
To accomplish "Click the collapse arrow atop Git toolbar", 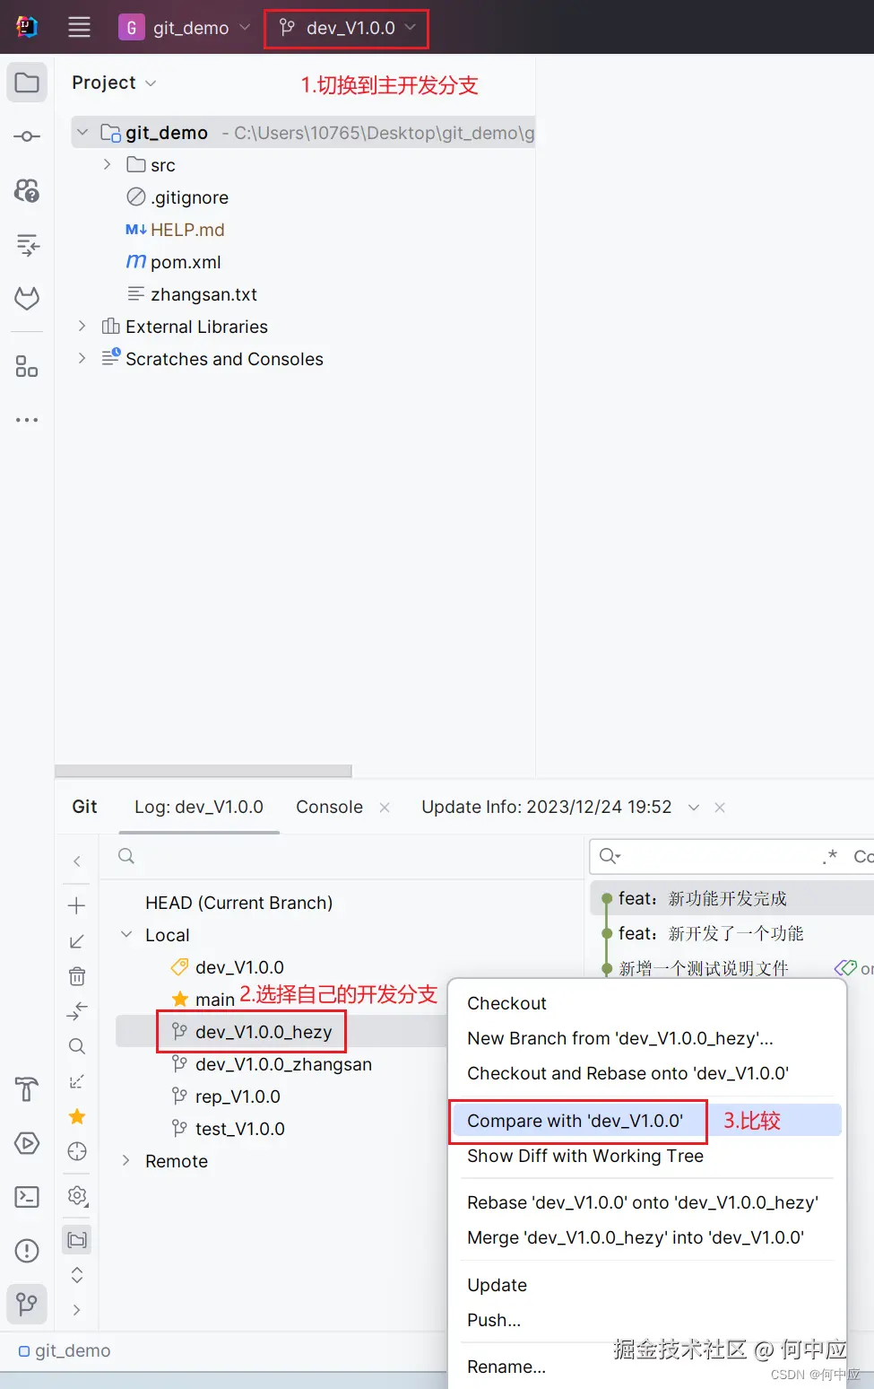I will 76,860.
